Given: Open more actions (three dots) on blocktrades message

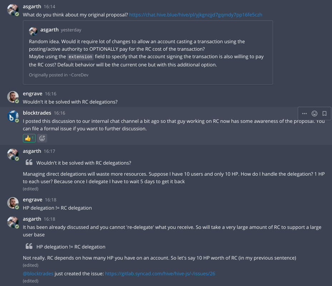Looking at the screenshot, I should pyautogui.click(x=304, y=114).
